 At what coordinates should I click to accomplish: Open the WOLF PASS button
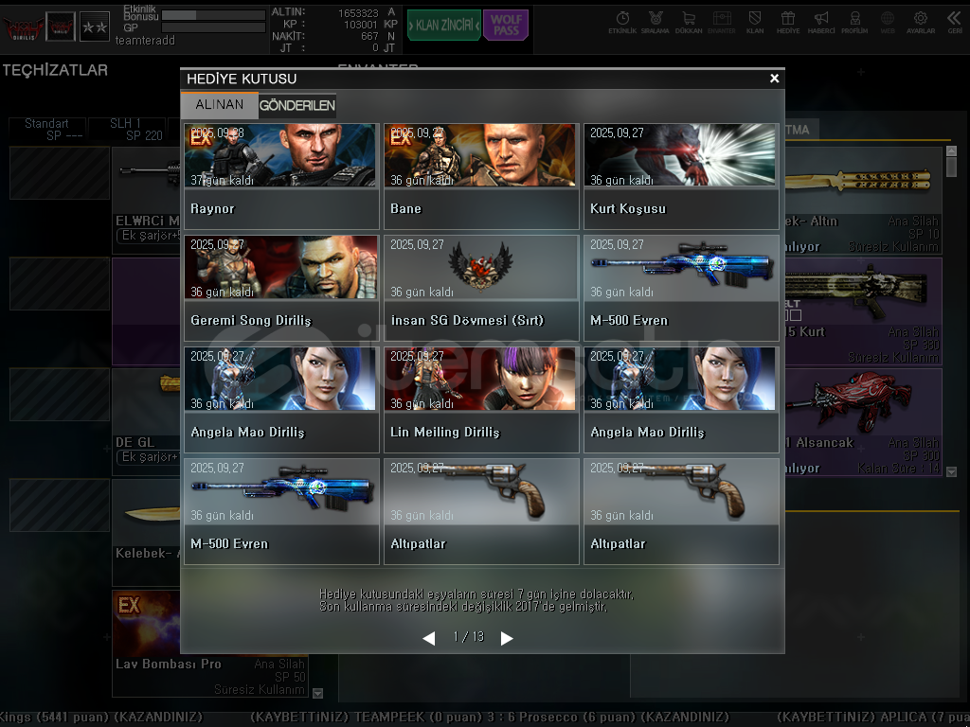(x=506, y=26)
